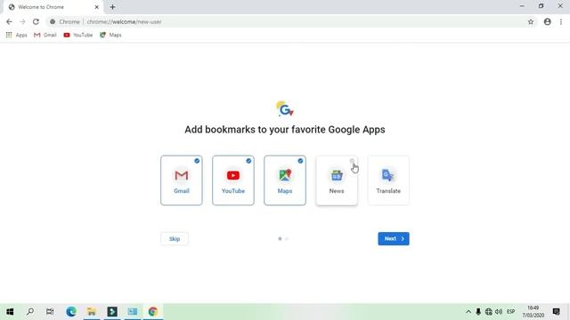
Task: Close the Welcome to Chrome tab
Action: point(97,7)
